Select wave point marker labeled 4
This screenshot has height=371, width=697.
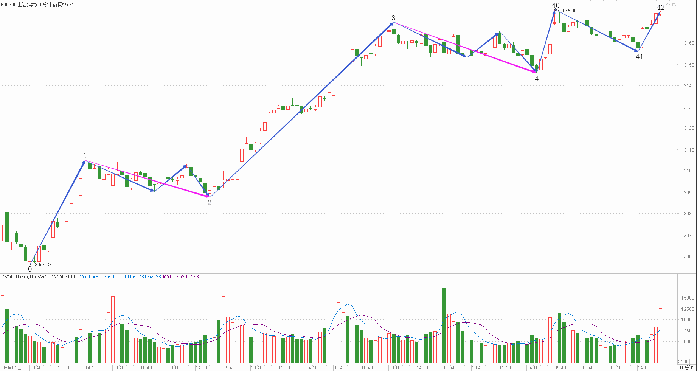[x=537, y=79]
